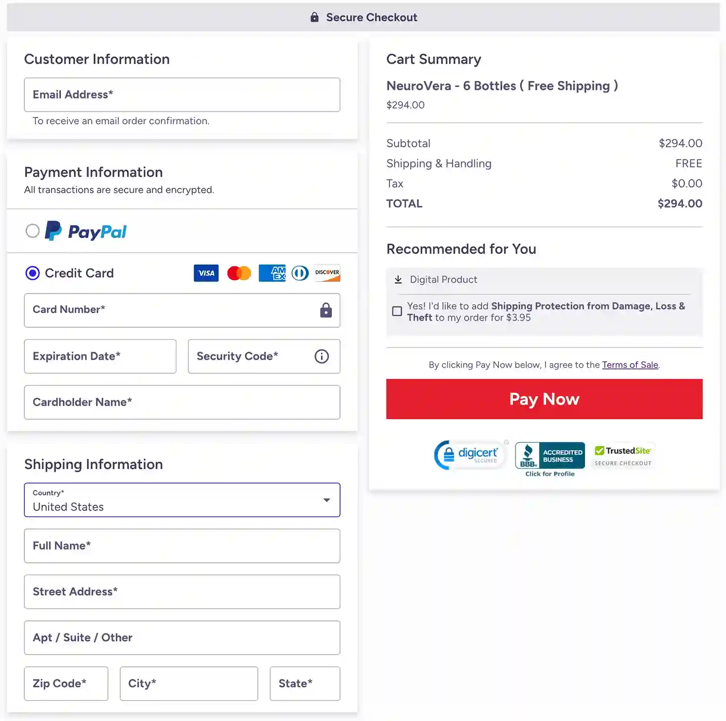This screenshot has width=726, height=721.
Task: Click the Pay Now button
Action: pos(544,399)
